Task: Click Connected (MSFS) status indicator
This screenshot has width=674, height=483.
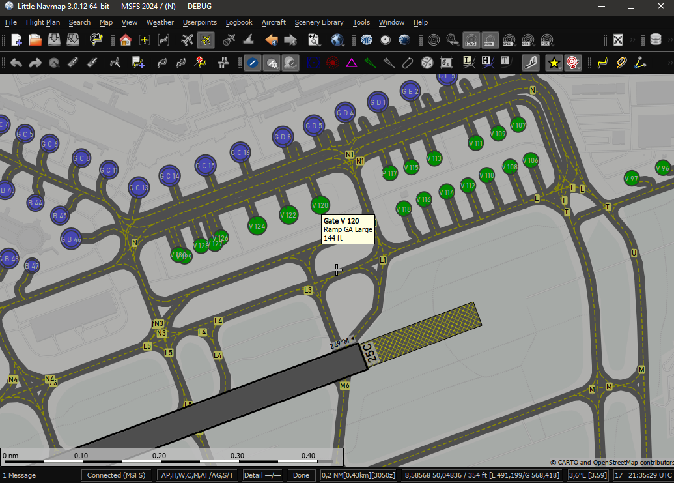Action: tap(116, 475)
